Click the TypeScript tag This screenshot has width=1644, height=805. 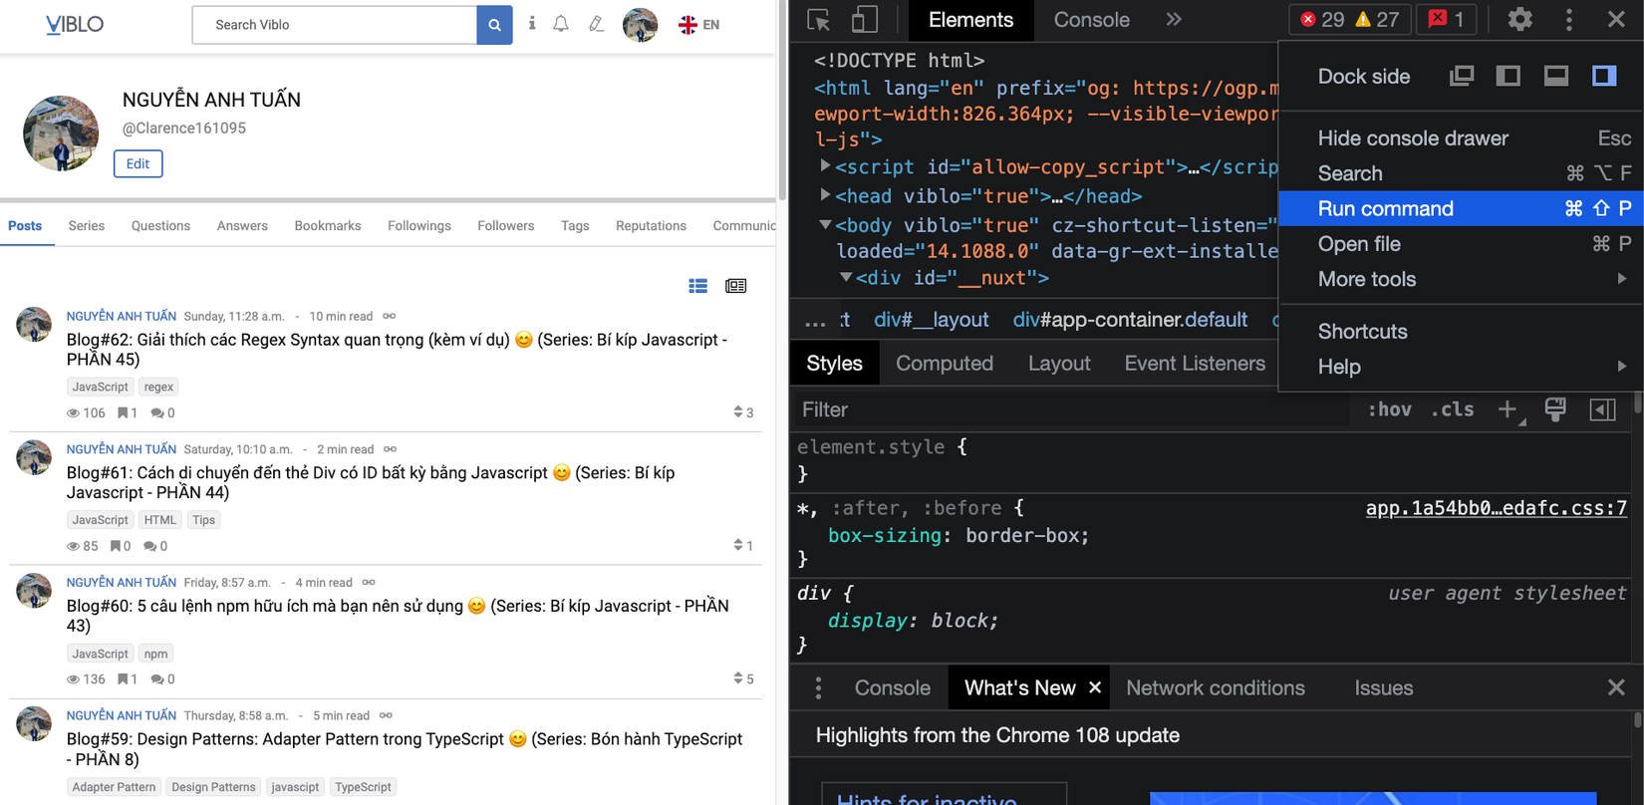363,787
